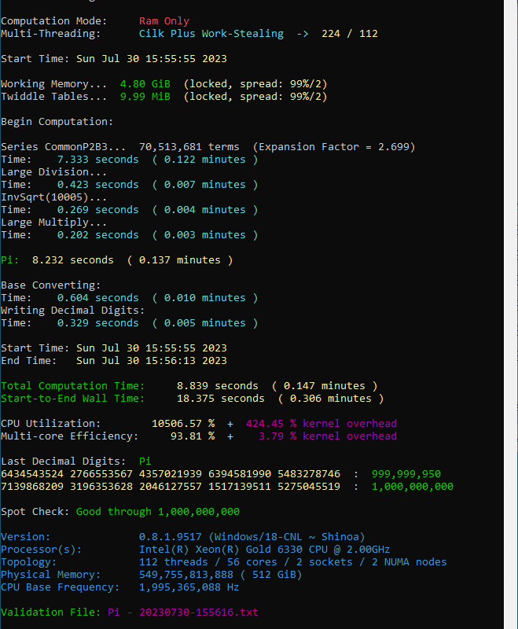Click the '0.269 seconds' time value
518x629 pixels.
click(97, 210)
